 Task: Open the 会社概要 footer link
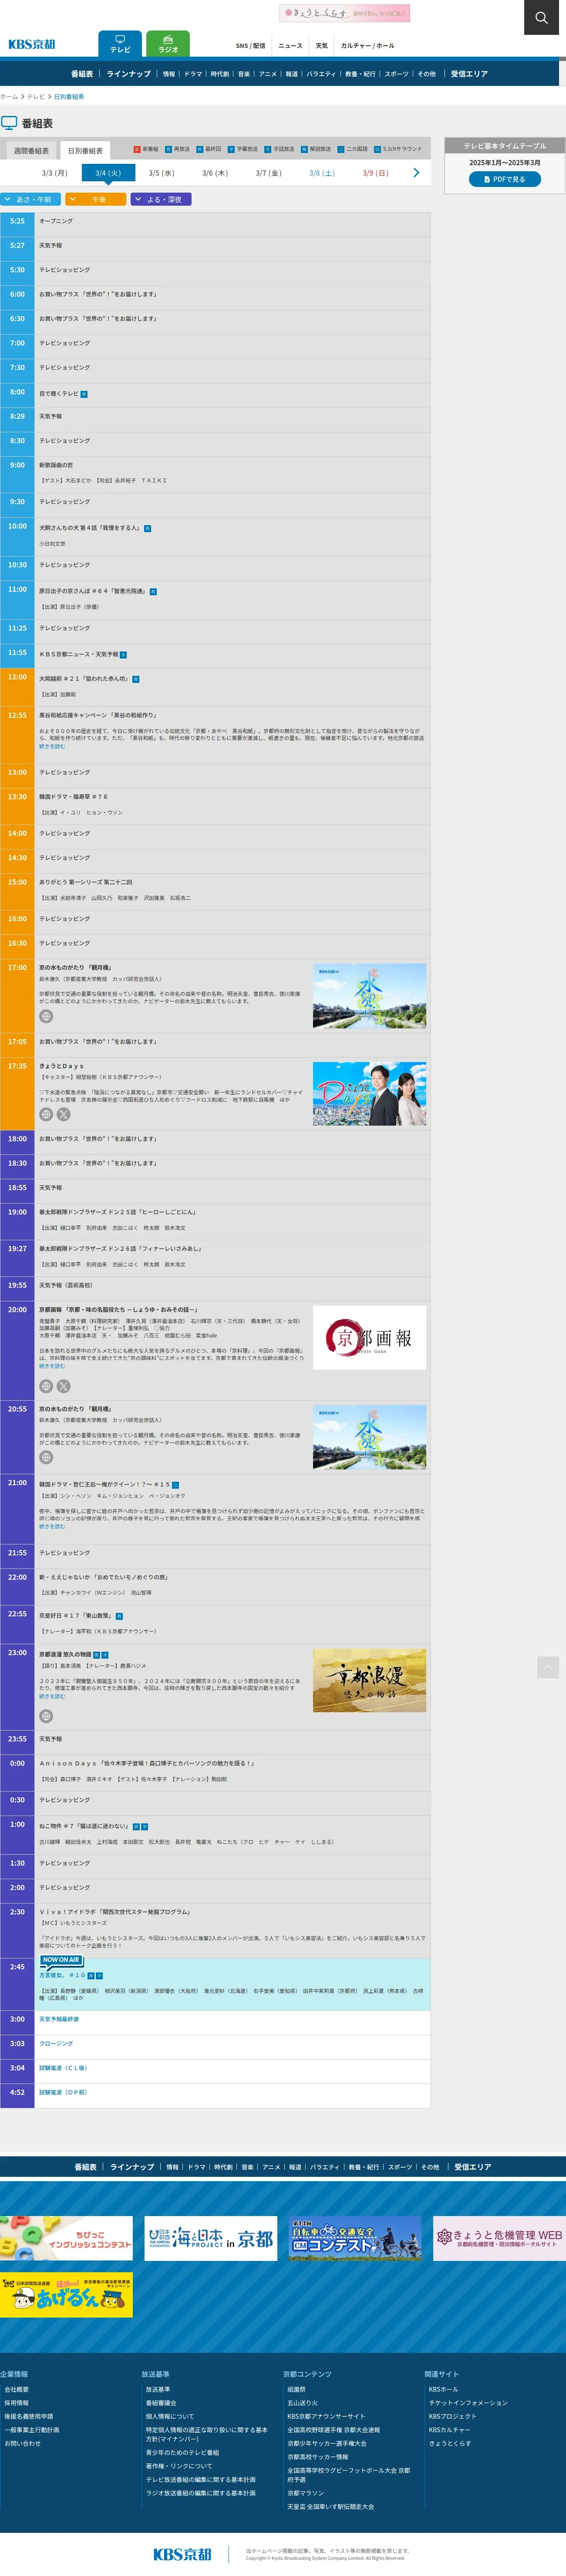[16, 2389]
